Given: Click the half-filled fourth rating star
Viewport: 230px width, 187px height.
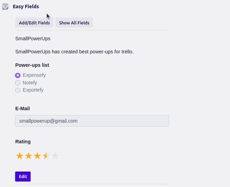Looking at the screenshot, I should (46, 156).
